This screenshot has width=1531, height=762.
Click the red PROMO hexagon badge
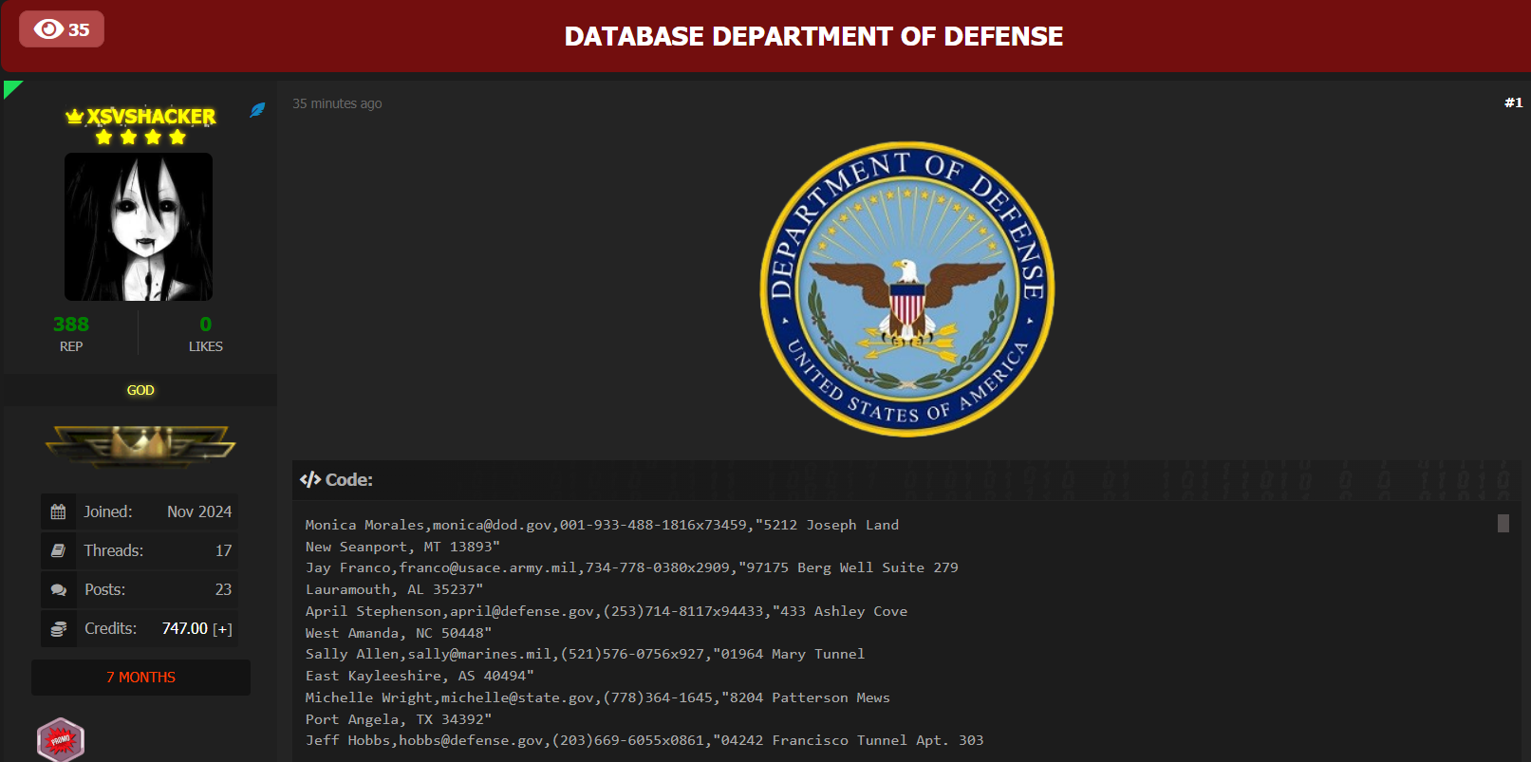pos(61,740)
